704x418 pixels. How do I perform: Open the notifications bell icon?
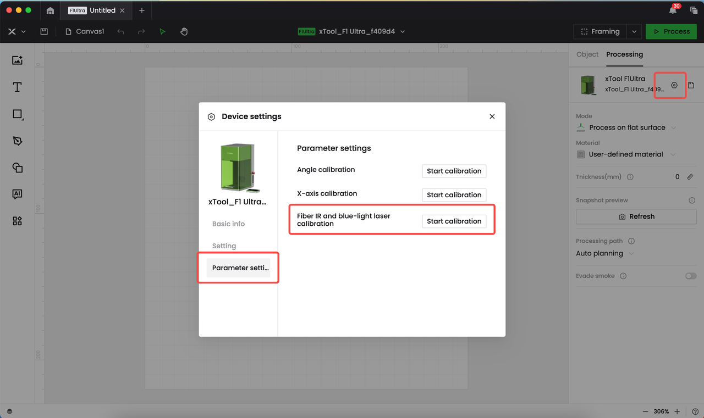point(673,10)
